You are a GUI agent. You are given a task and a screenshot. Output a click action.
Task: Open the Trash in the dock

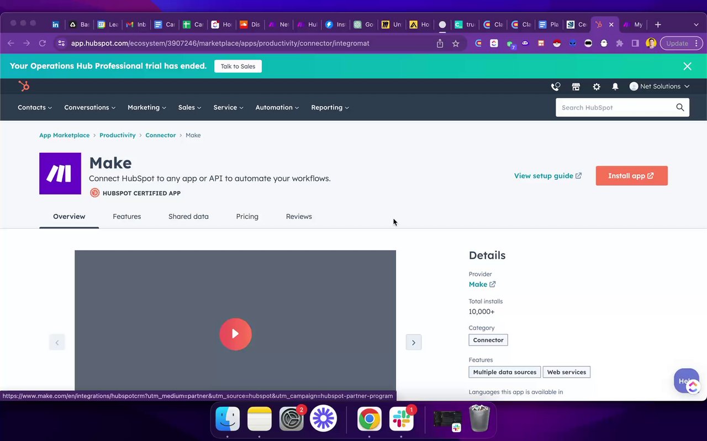pos(479,419)
